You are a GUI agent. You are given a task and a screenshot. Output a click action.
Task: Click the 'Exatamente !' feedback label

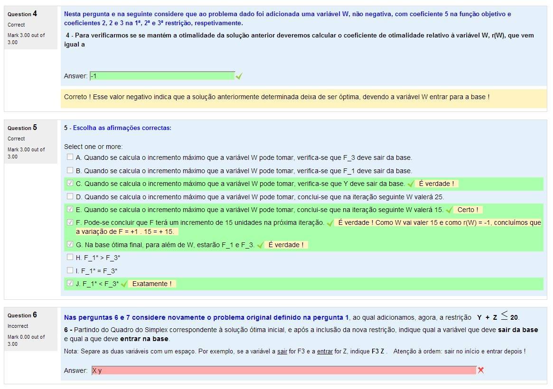point(151,284)
